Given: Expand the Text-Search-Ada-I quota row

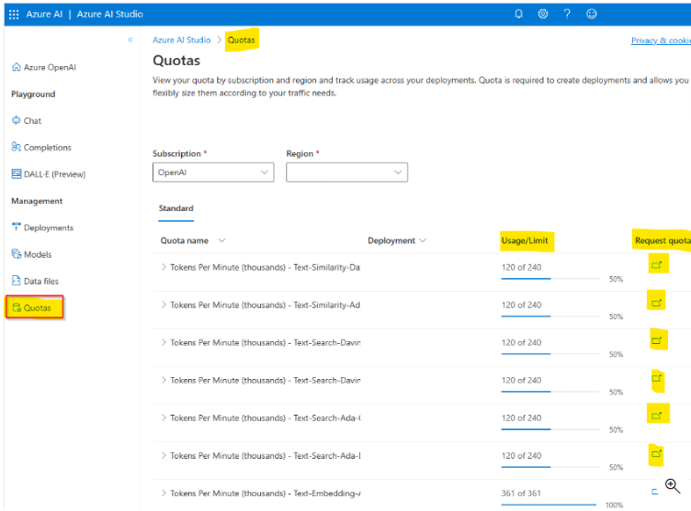Looking at the screenshot, I should click(x=164, y=456).
